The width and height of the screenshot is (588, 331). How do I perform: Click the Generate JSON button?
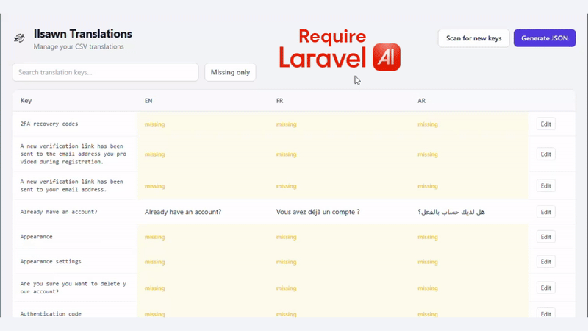(545, 38)
